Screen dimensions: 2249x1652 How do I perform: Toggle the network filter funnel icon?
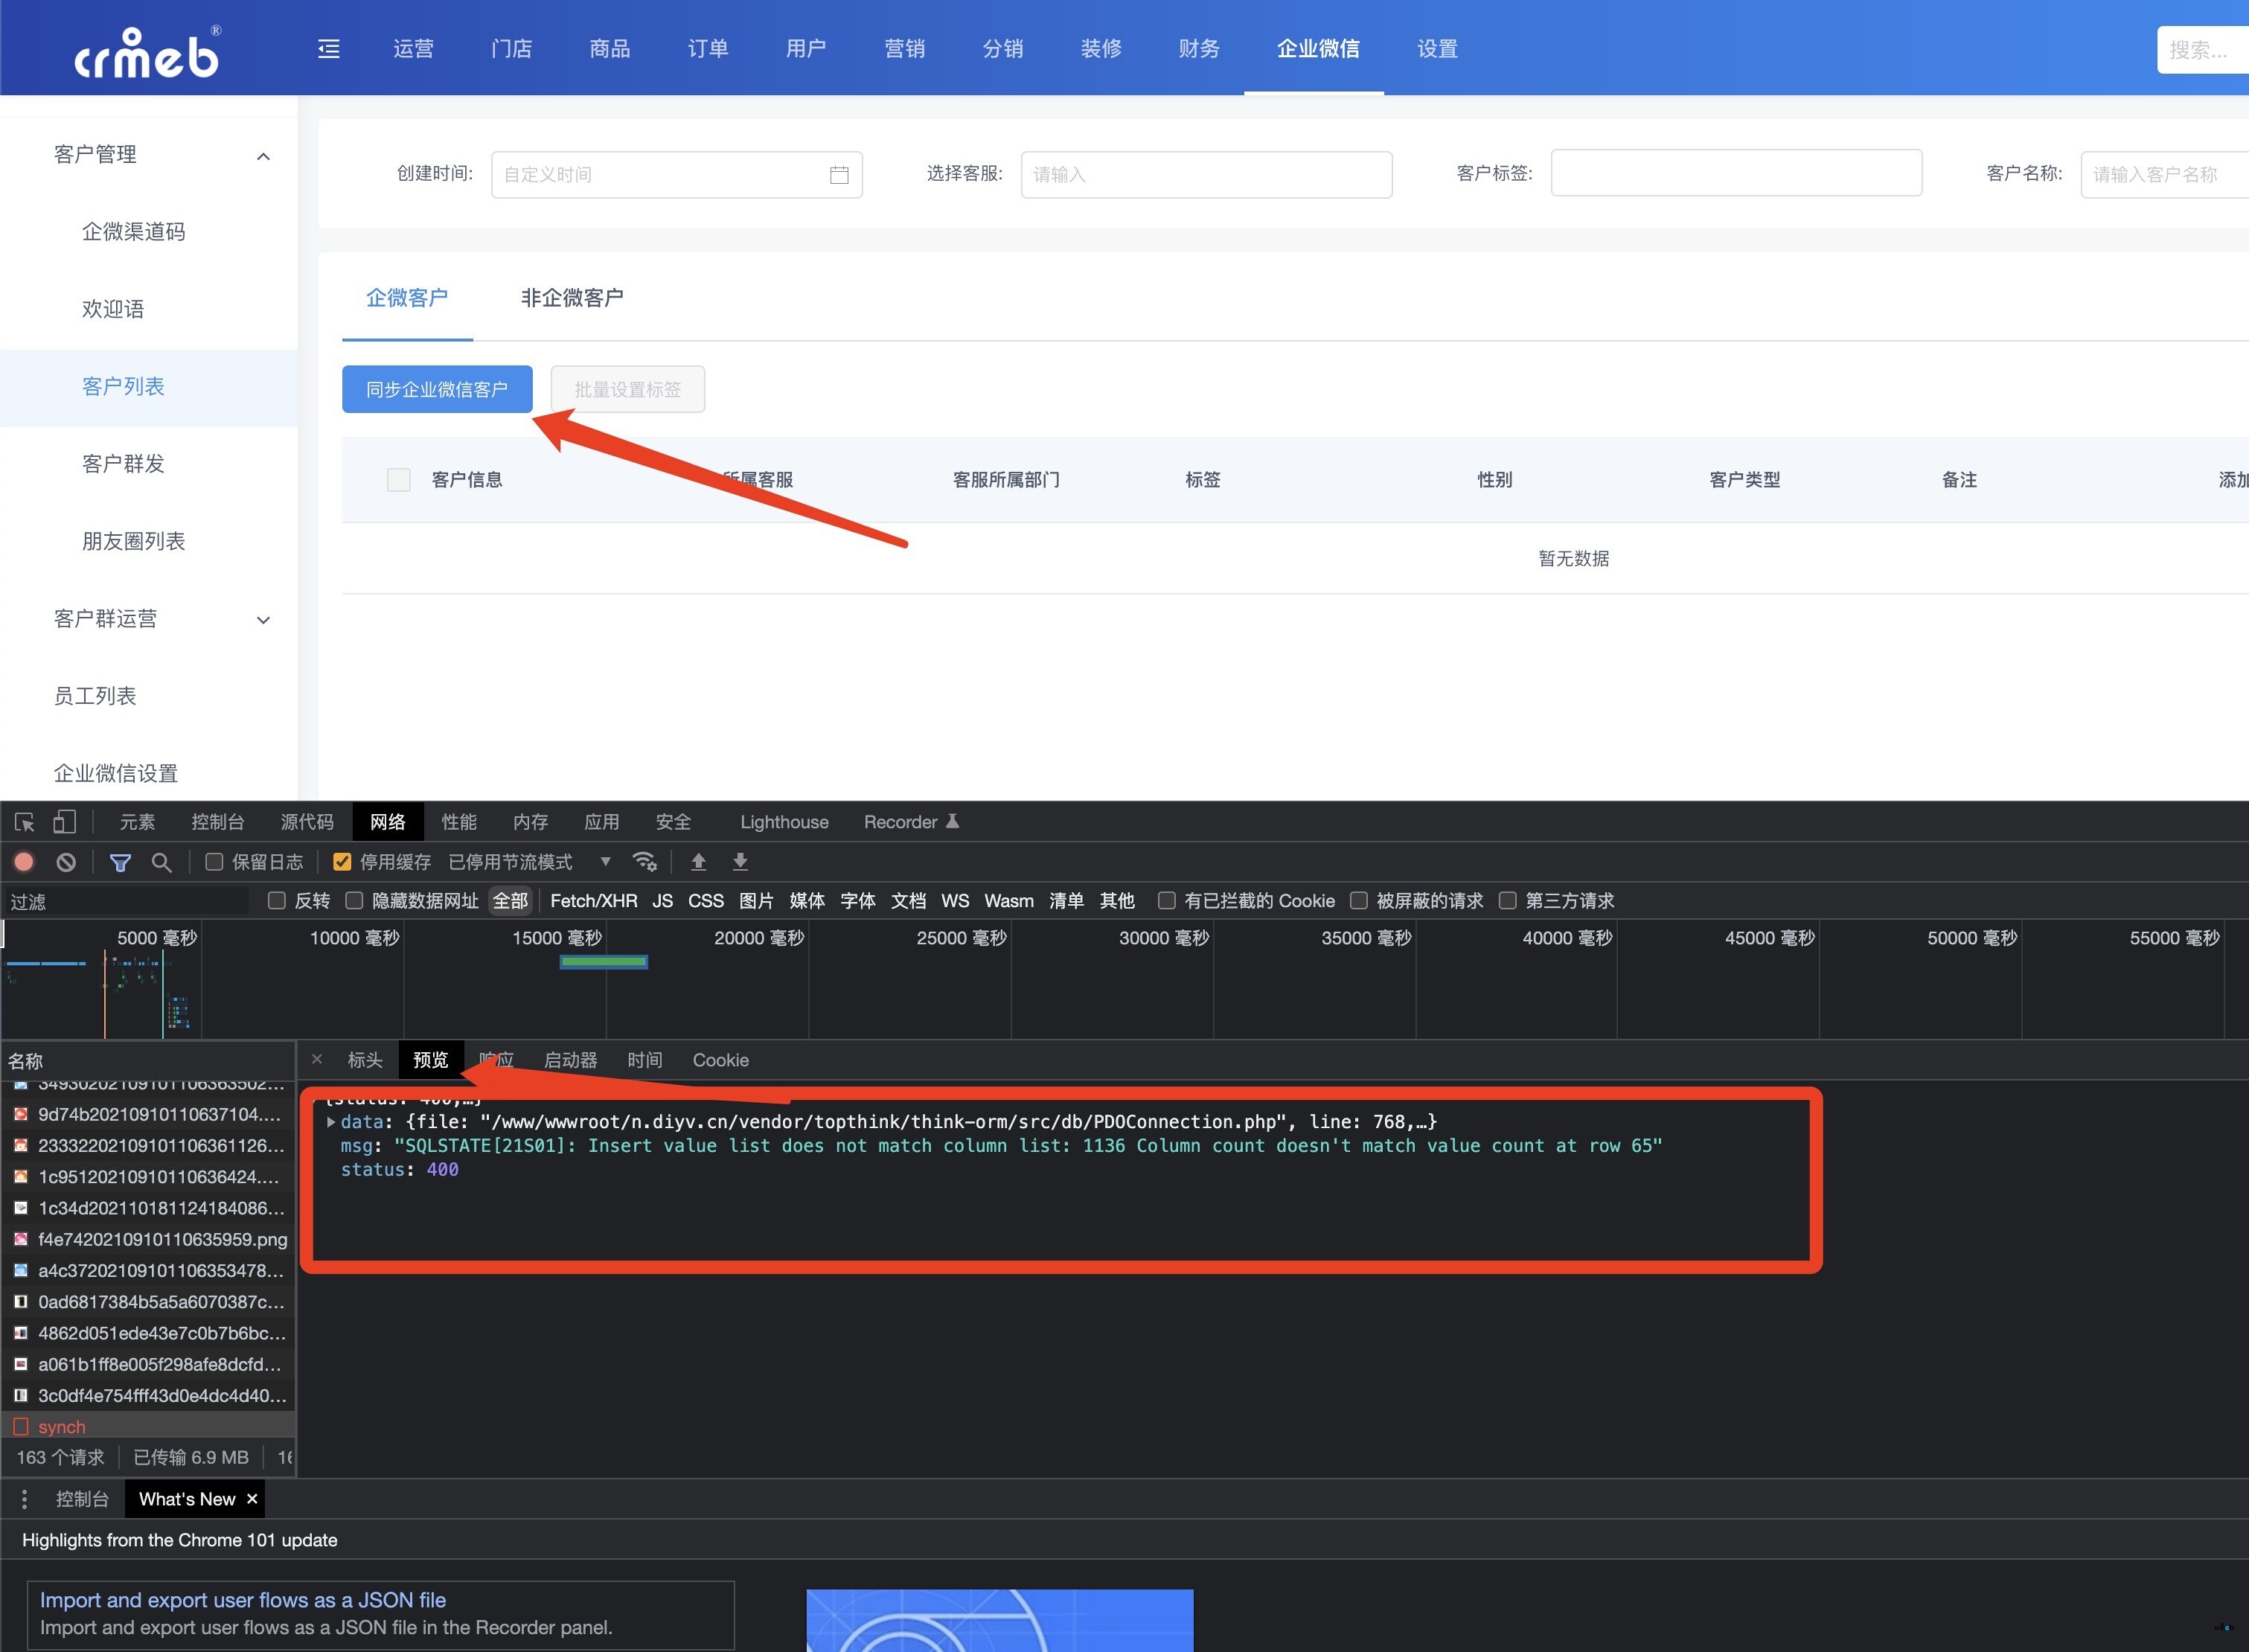pos(120,862)
